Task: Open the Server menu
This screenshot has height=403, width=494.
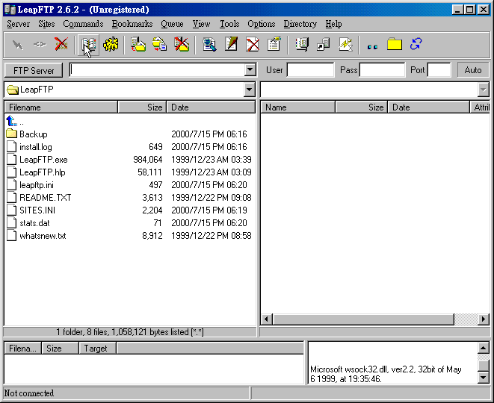Action: [18, 24]
